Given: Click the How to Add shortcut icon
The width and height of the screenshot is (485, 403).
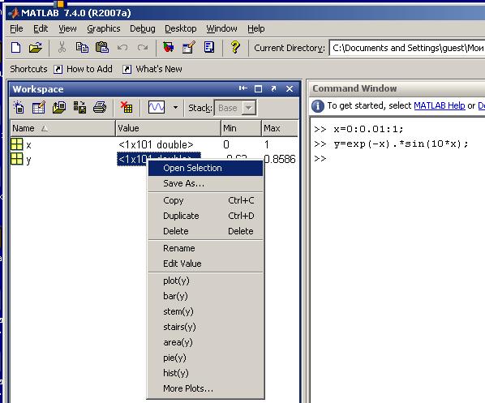Looking at the screenshot, I should tap(58, 69).
